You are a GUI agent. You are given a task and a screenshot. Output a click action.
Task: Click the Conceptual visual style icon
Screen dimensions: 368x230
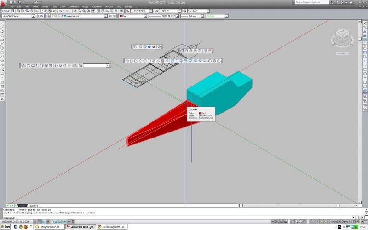click(154, 47)
